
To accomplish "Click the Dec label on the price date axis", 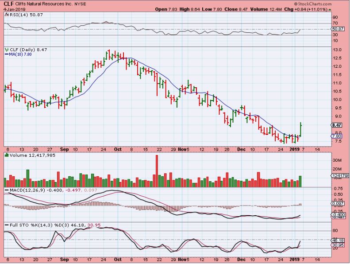I will (x=241, y=149).
